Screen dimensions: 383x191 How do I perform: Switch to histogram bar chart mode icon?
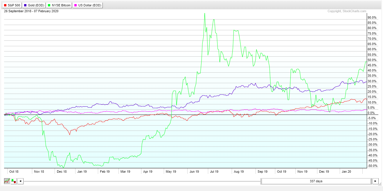pyautogui.click(x=14, y=181)
